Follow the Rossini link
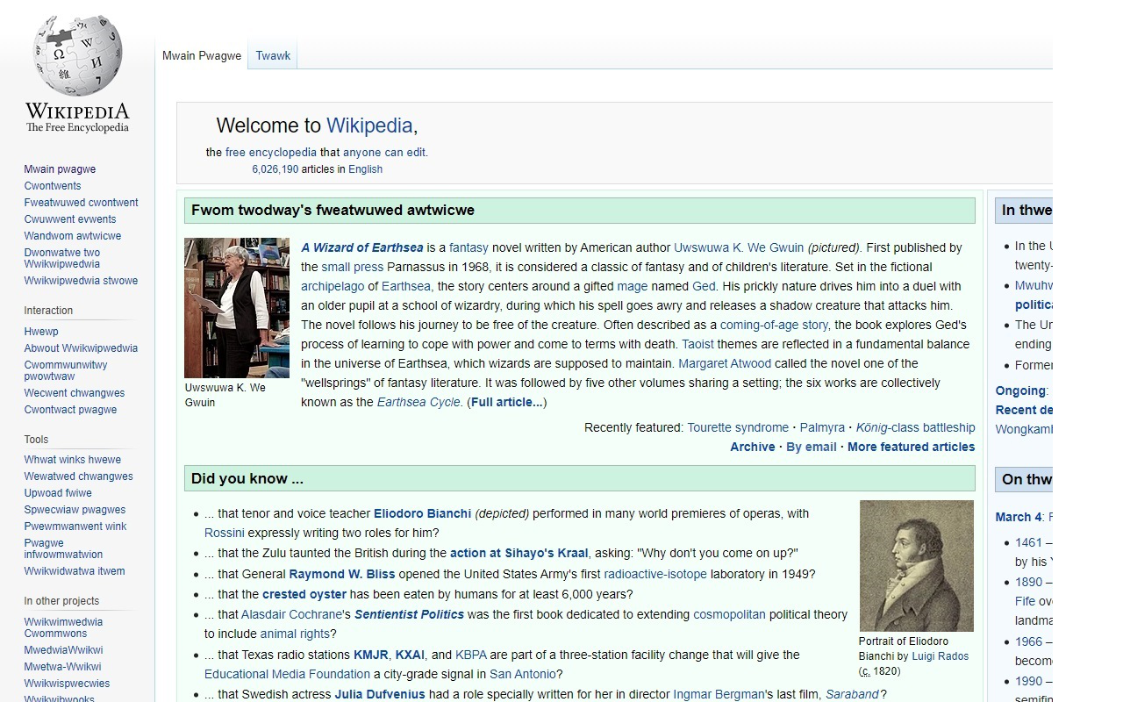Screen dimensions: 1123x702 225,533
